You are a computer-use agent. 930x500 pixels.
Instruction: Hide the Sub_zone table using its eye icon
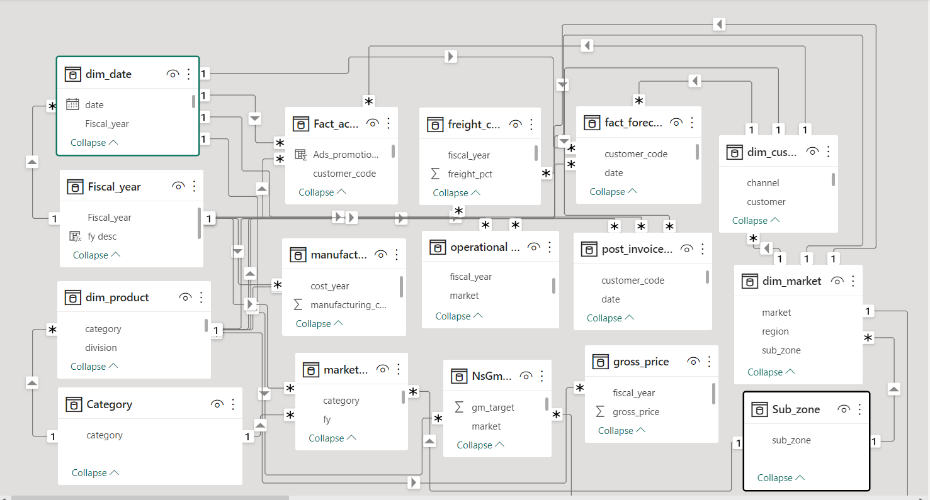pos(844,408)
